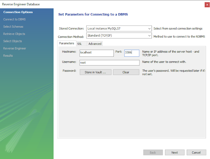
Task: Switch to the Parameters tab
Action: pos(67,43)
